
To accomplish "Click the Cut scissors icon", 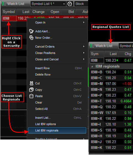I will click(31, 83).
